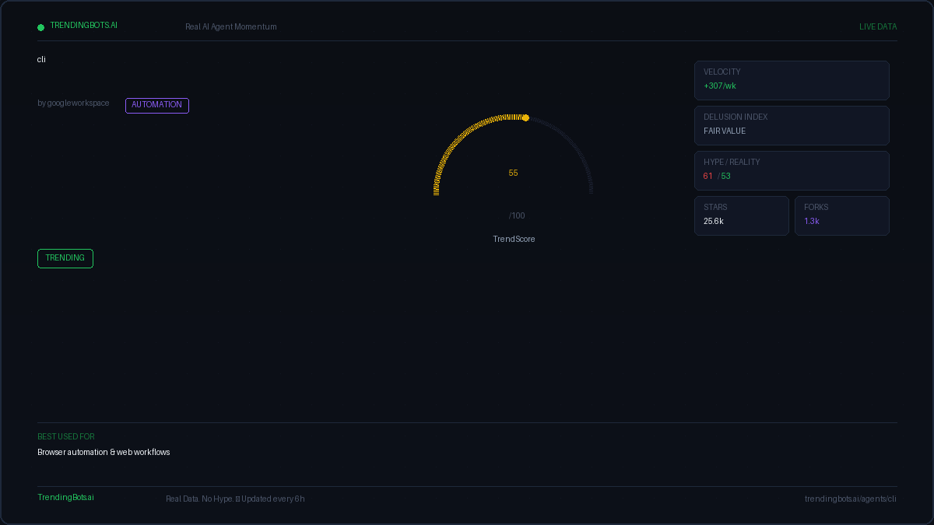Click the 'Real AI Agent Momentum' tagline
Screen dimensions: 934x525
(231, 27)
